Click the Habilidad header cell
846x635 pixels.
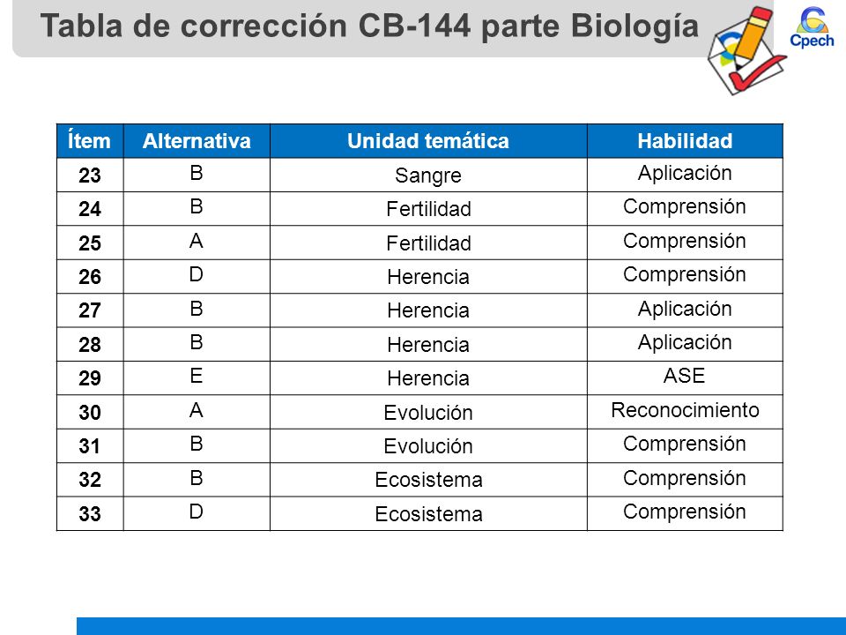[x=685, y=141]
